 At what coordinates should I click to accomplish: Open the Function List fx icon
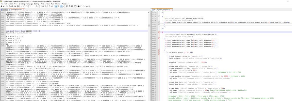coord(70,6)
